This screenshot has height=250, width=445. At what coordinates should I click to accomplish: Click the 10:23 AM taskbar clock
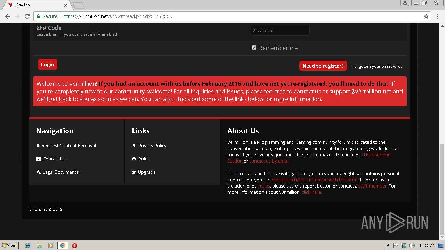coord(427,245)
